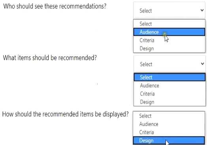
Task: Pick highlighted 'Audience' in the first dropdown list
Action: (x=169, y=32)
